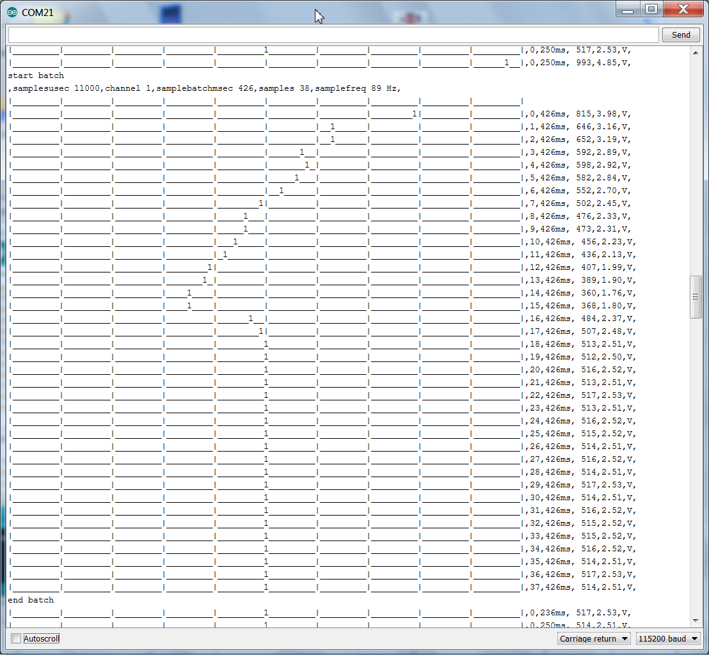Click the vertical scrollbar thumb
Viewport: 709px width, 655px height.
pyautogui.click(x=696, y=297)
